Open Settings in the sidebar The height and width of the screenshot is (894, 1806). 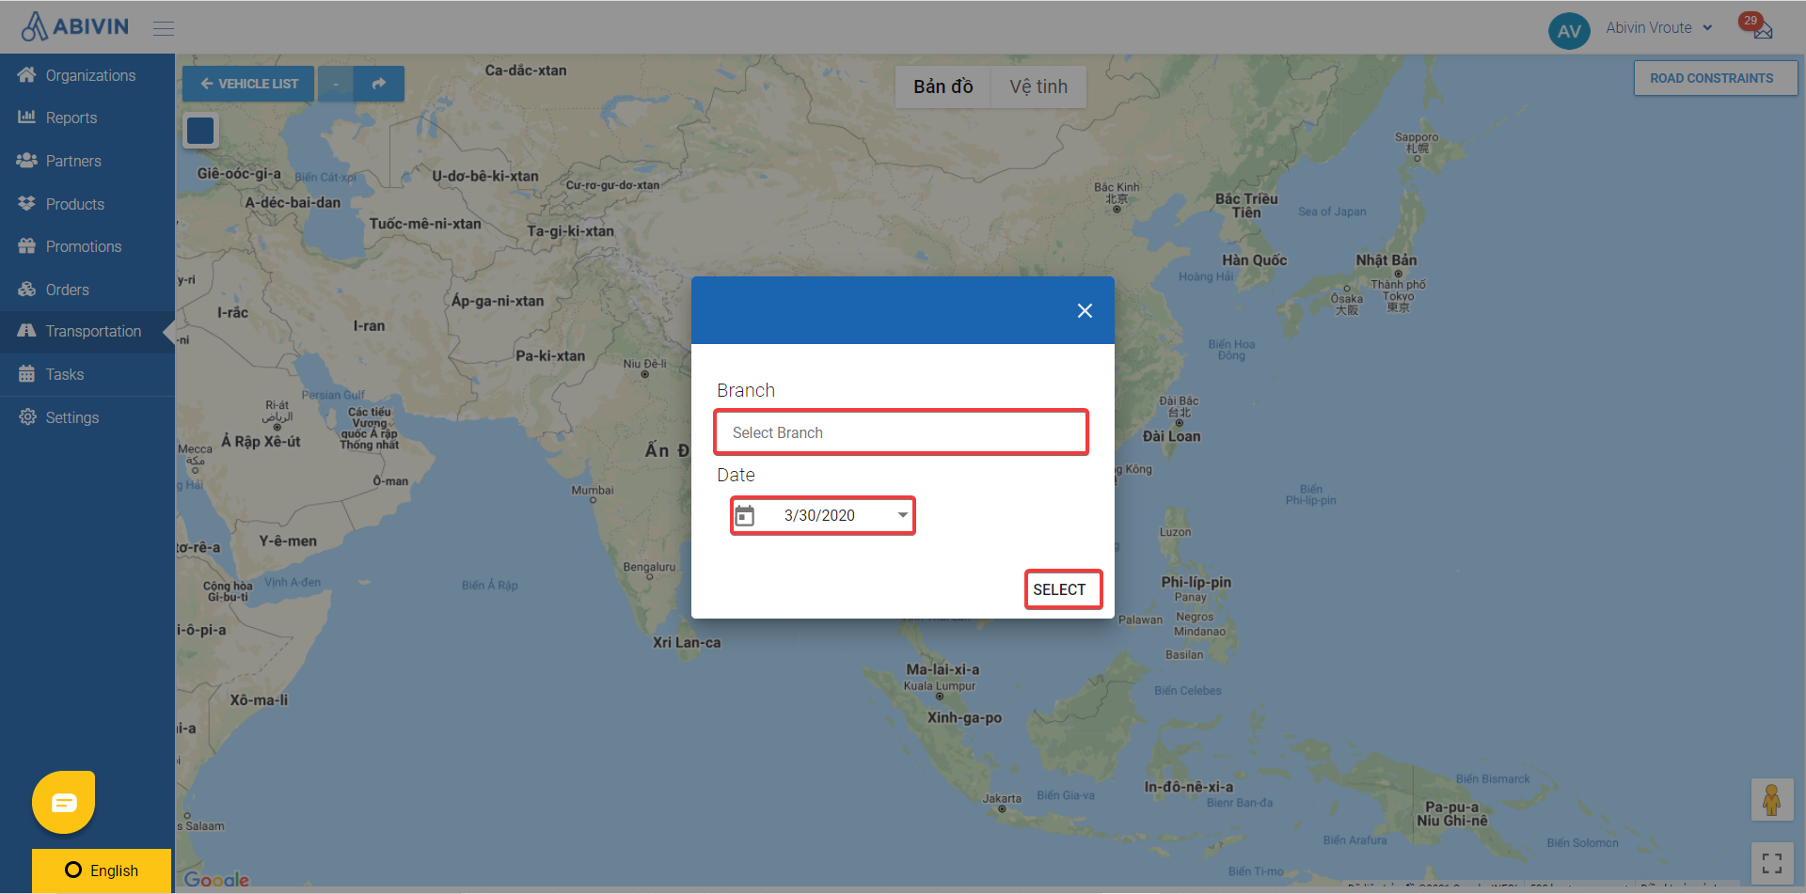(x=87, y=417)
